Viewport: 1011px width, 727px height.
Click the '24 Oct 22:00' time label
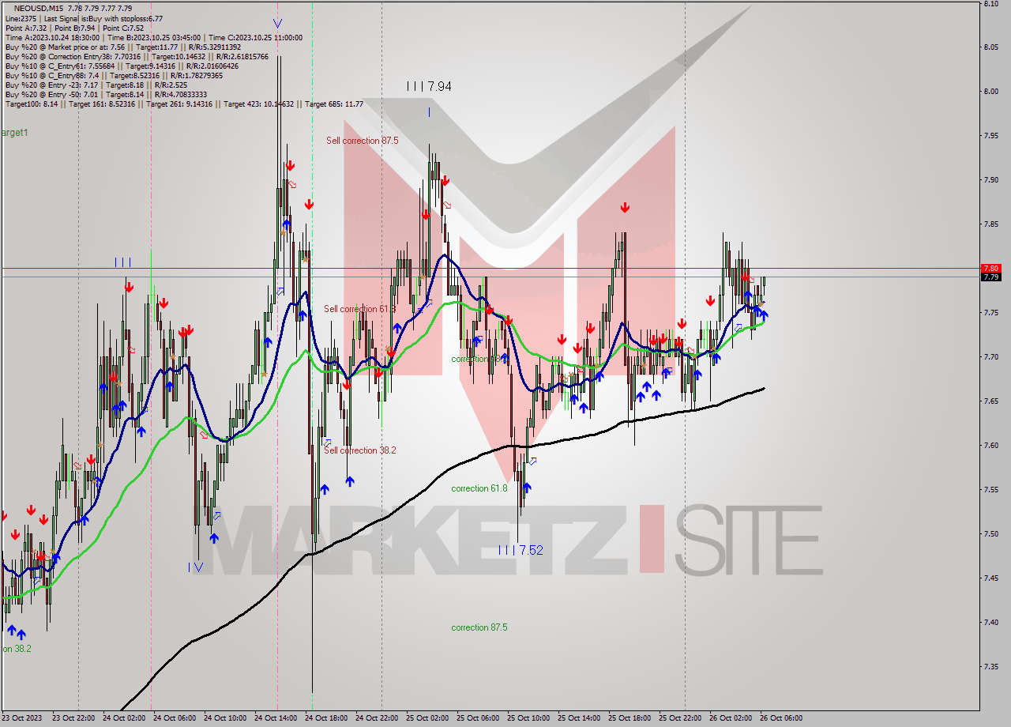click(x=378, y=718)
